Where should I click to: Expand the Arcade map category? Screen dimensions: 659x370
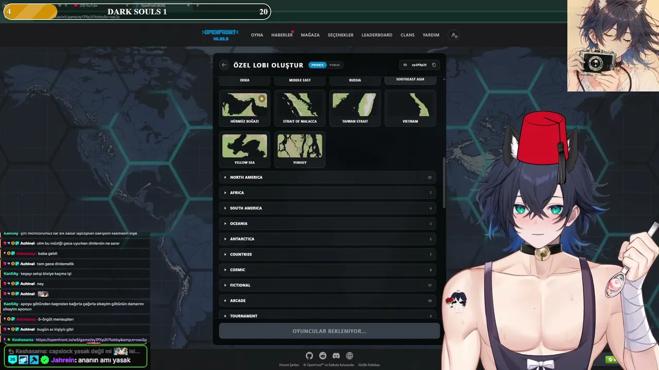pyautogui.click(x=327, y=301)
